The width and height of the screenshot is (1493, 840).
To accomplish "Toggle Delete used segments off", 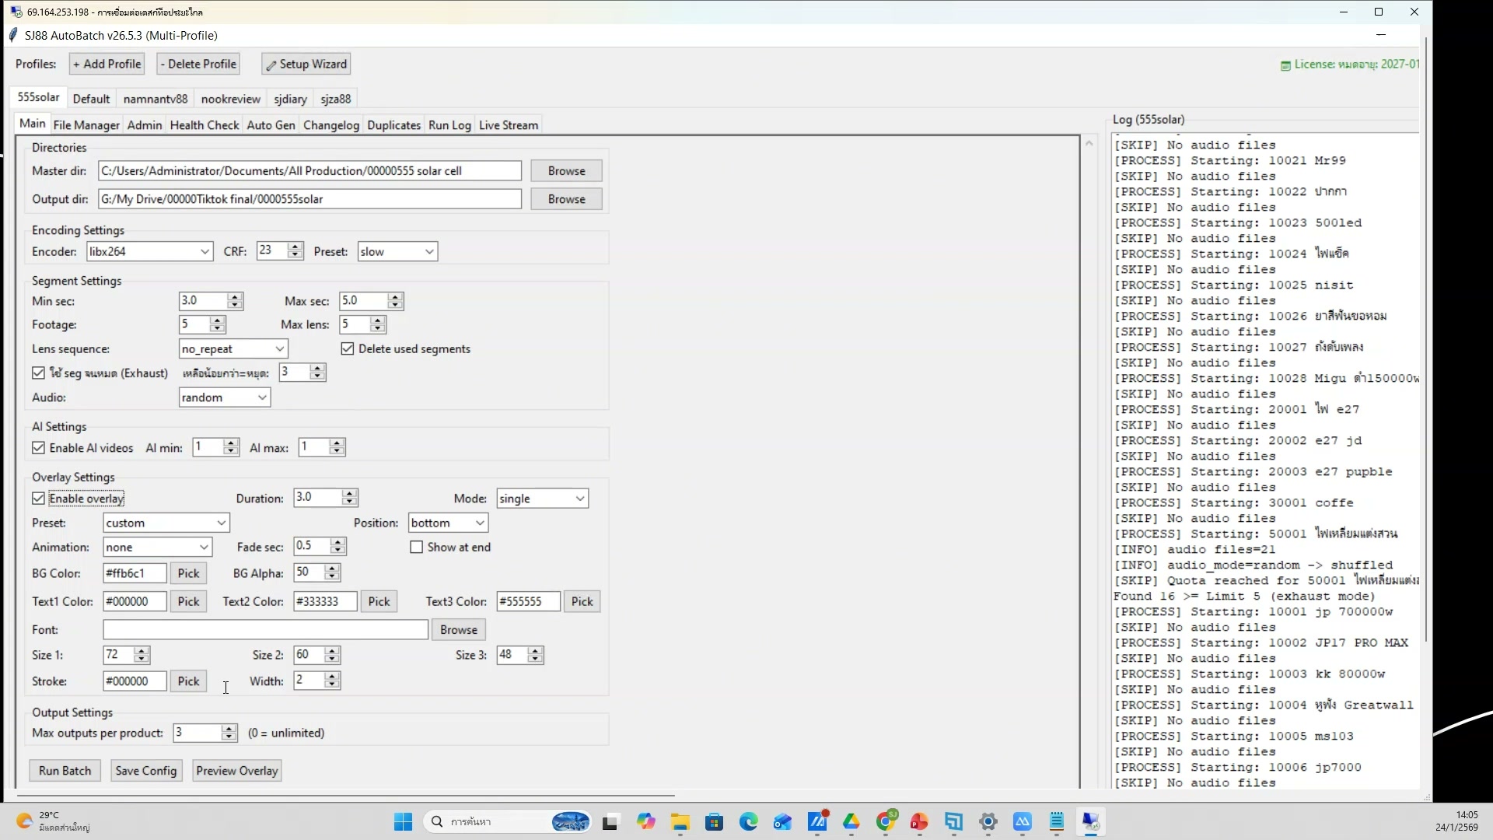I will click(347, 348).
